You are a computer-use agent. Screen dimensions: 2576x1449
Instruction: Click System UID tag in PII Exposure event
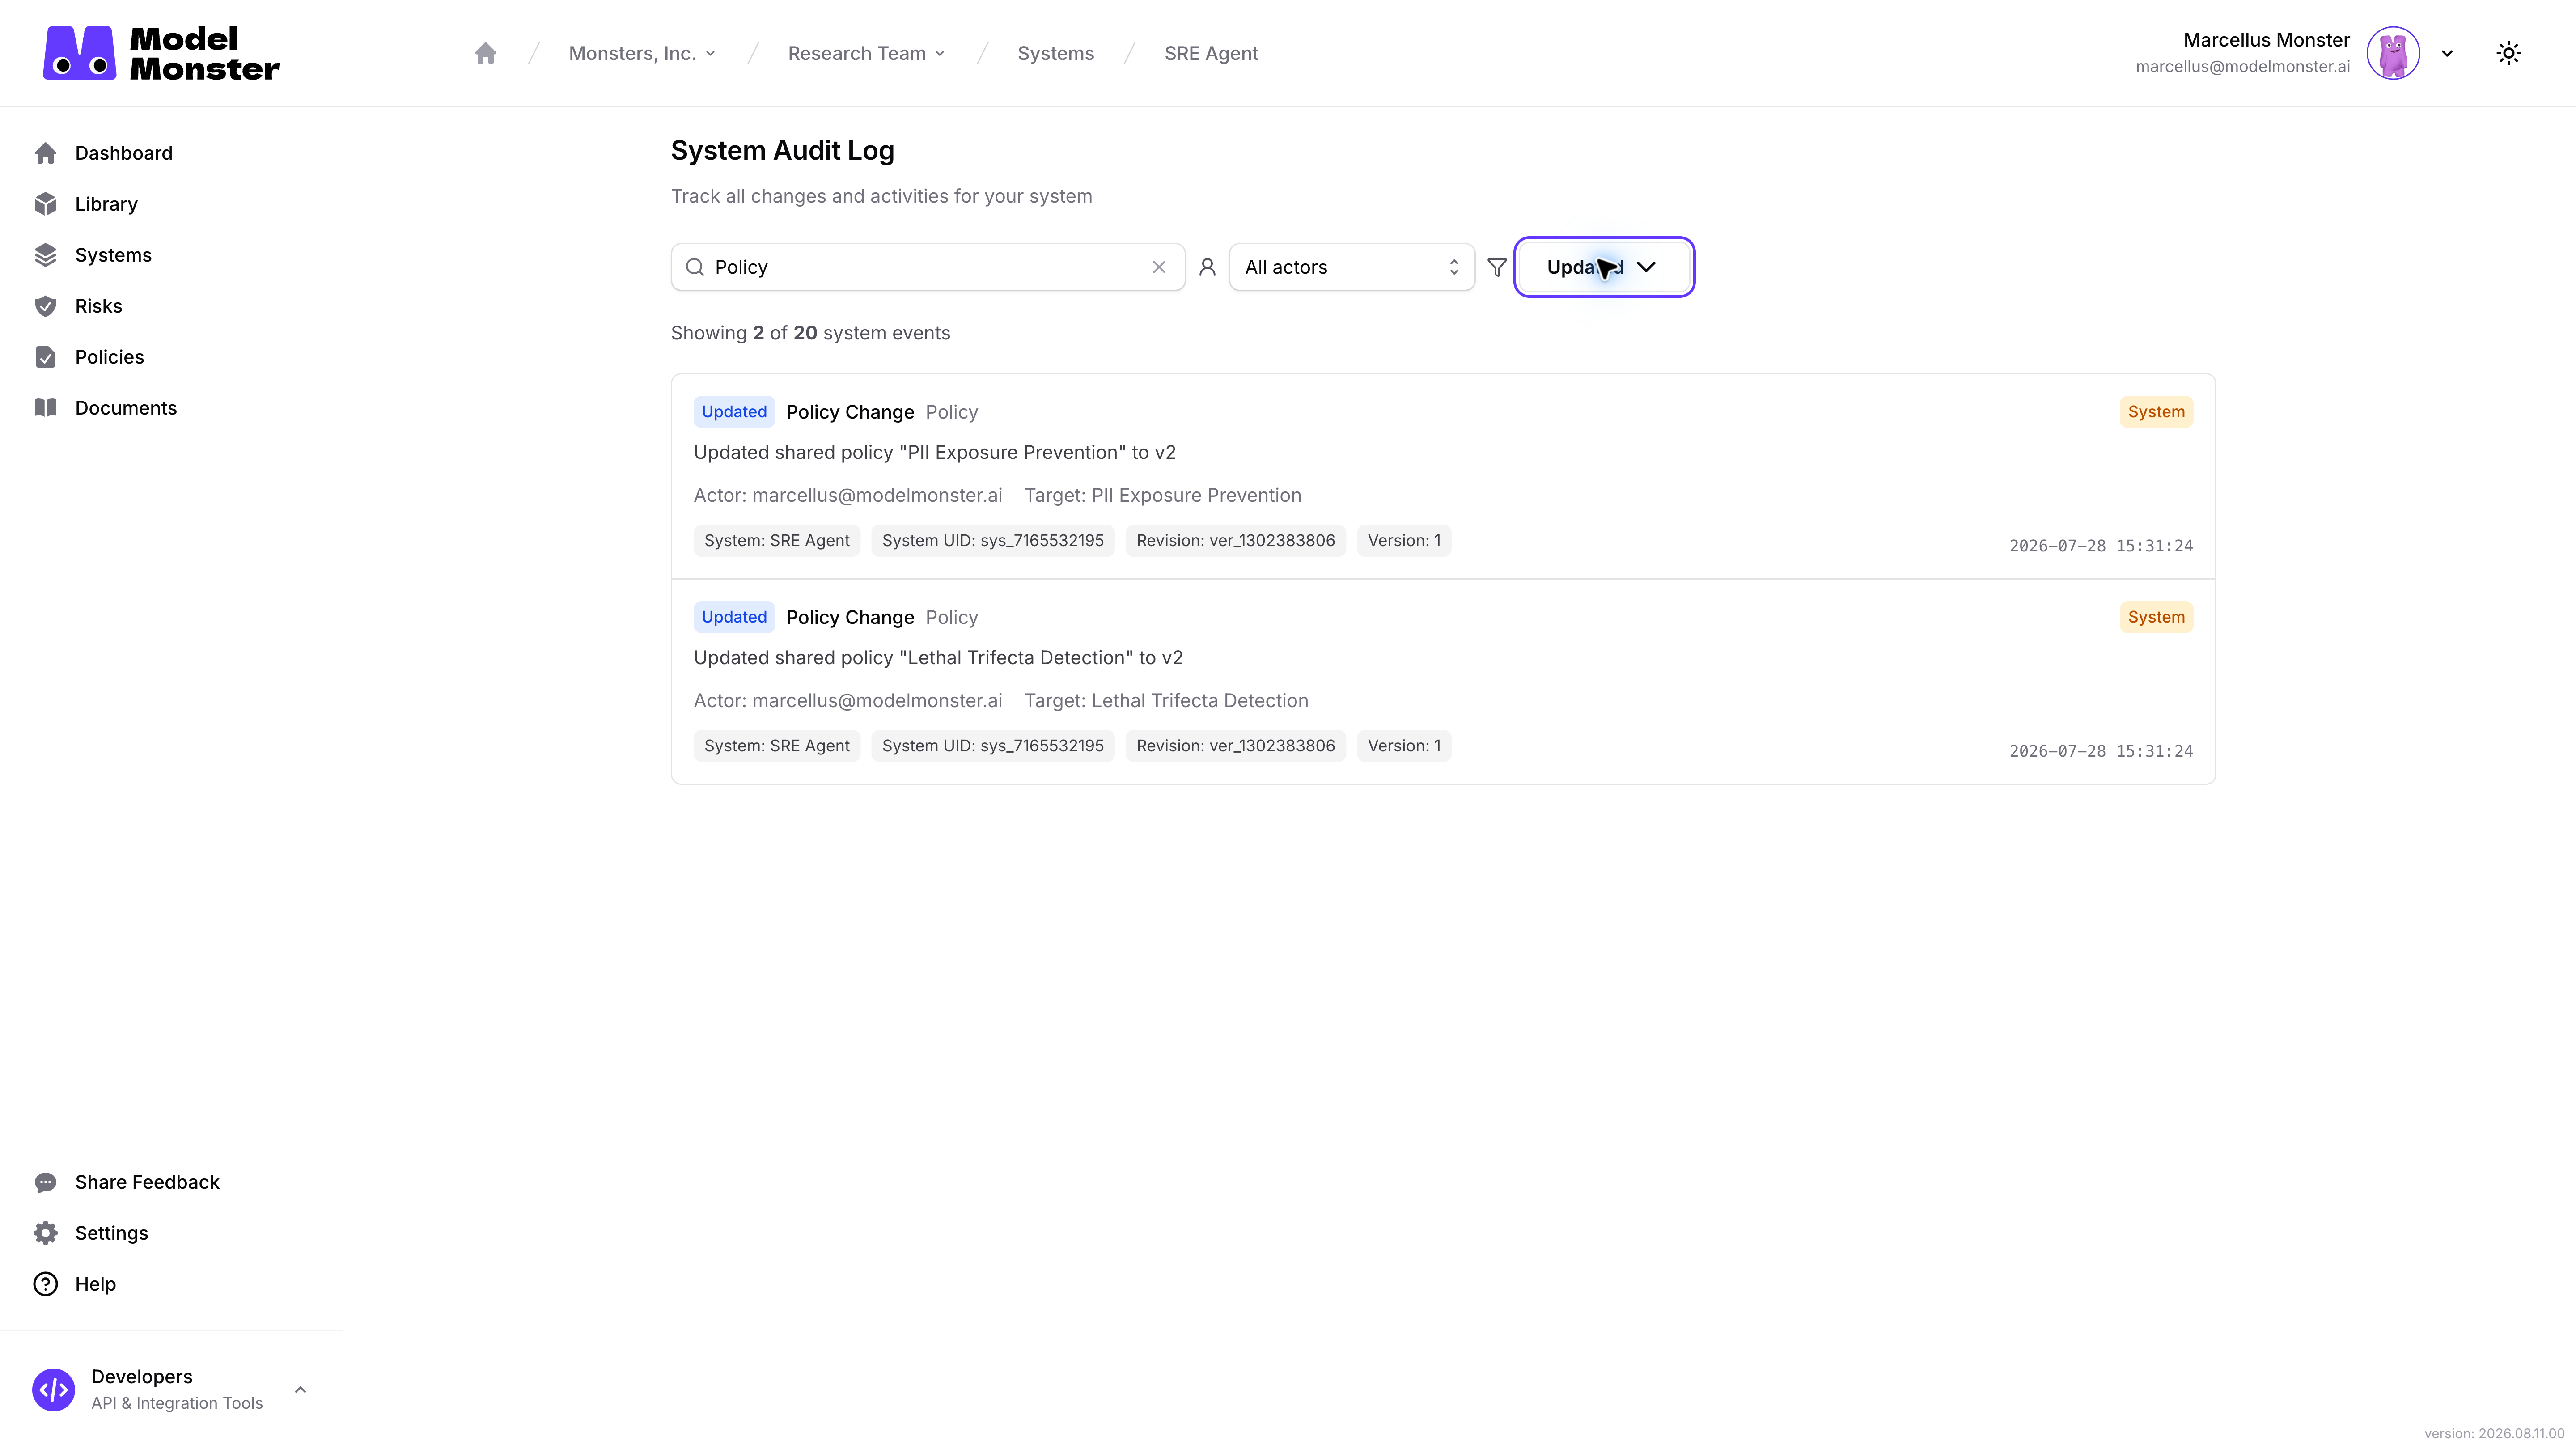click(x=993, y=541)
